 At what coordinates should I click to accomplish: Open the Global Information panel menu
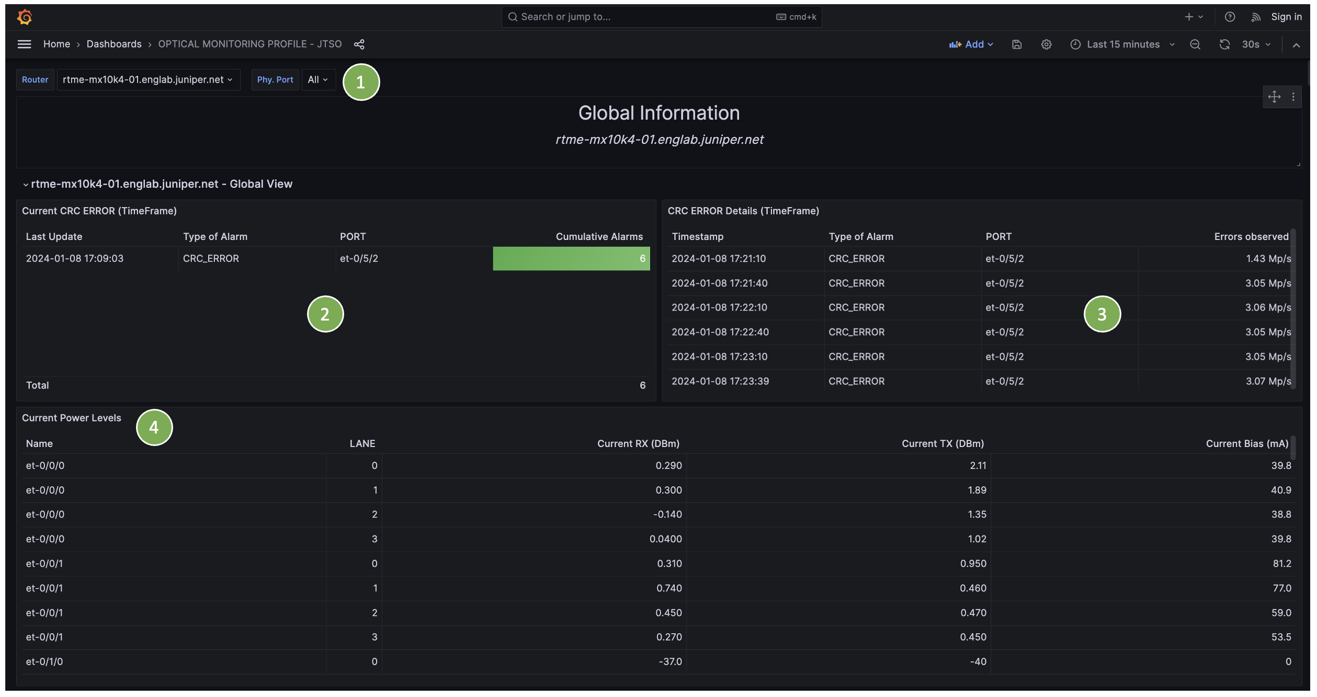click(x=1293, y=97)
